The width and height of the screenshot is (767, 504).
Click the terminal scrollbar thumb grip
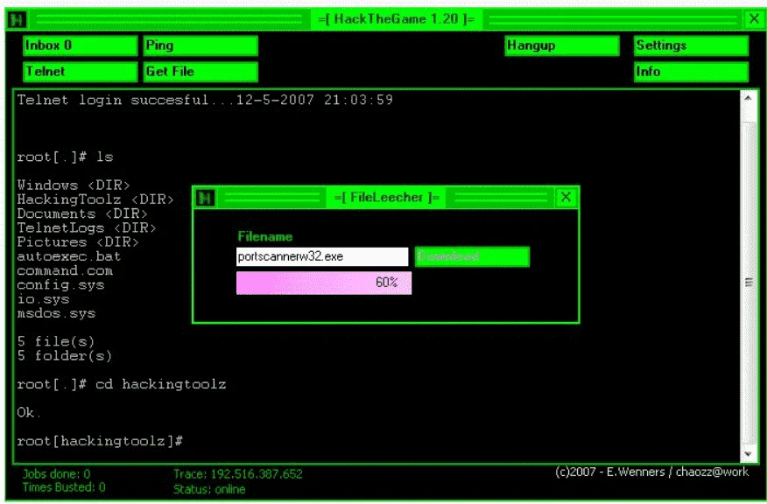pyautogui.click(x=749, y=282)
